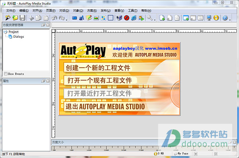The height and width of the screenshot is (158, 239).
Task: Click the Preview run icon
Action: (141, 18)
